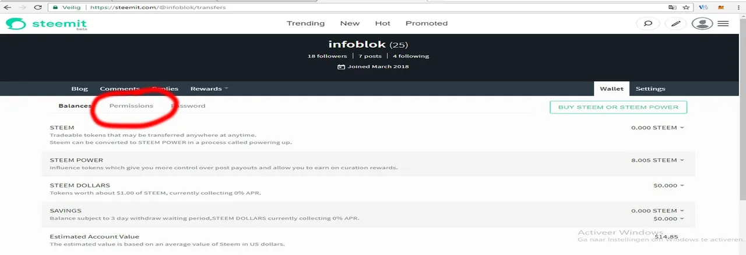Reload the page with the refresh icon
Viewport: 746px width, 255px height.
[38, 8]
